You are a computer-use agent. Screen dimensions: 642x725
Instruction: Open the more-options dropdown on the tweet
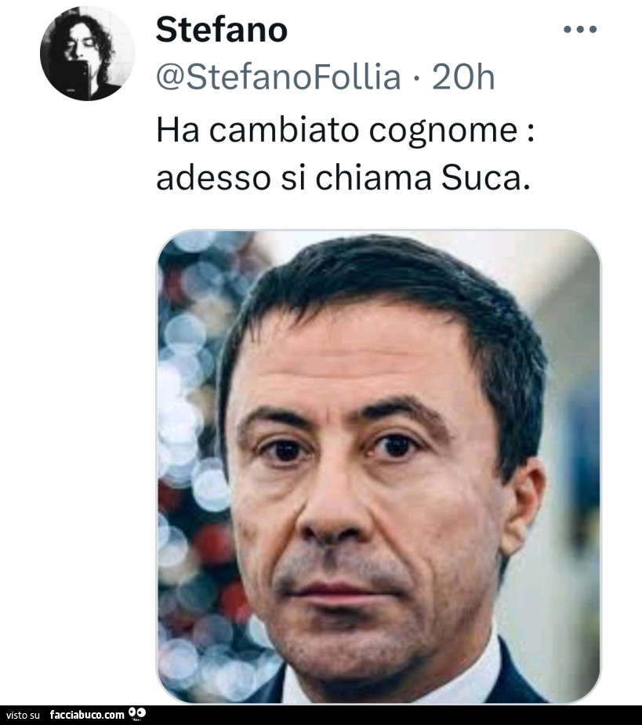[x=581, y=28]
